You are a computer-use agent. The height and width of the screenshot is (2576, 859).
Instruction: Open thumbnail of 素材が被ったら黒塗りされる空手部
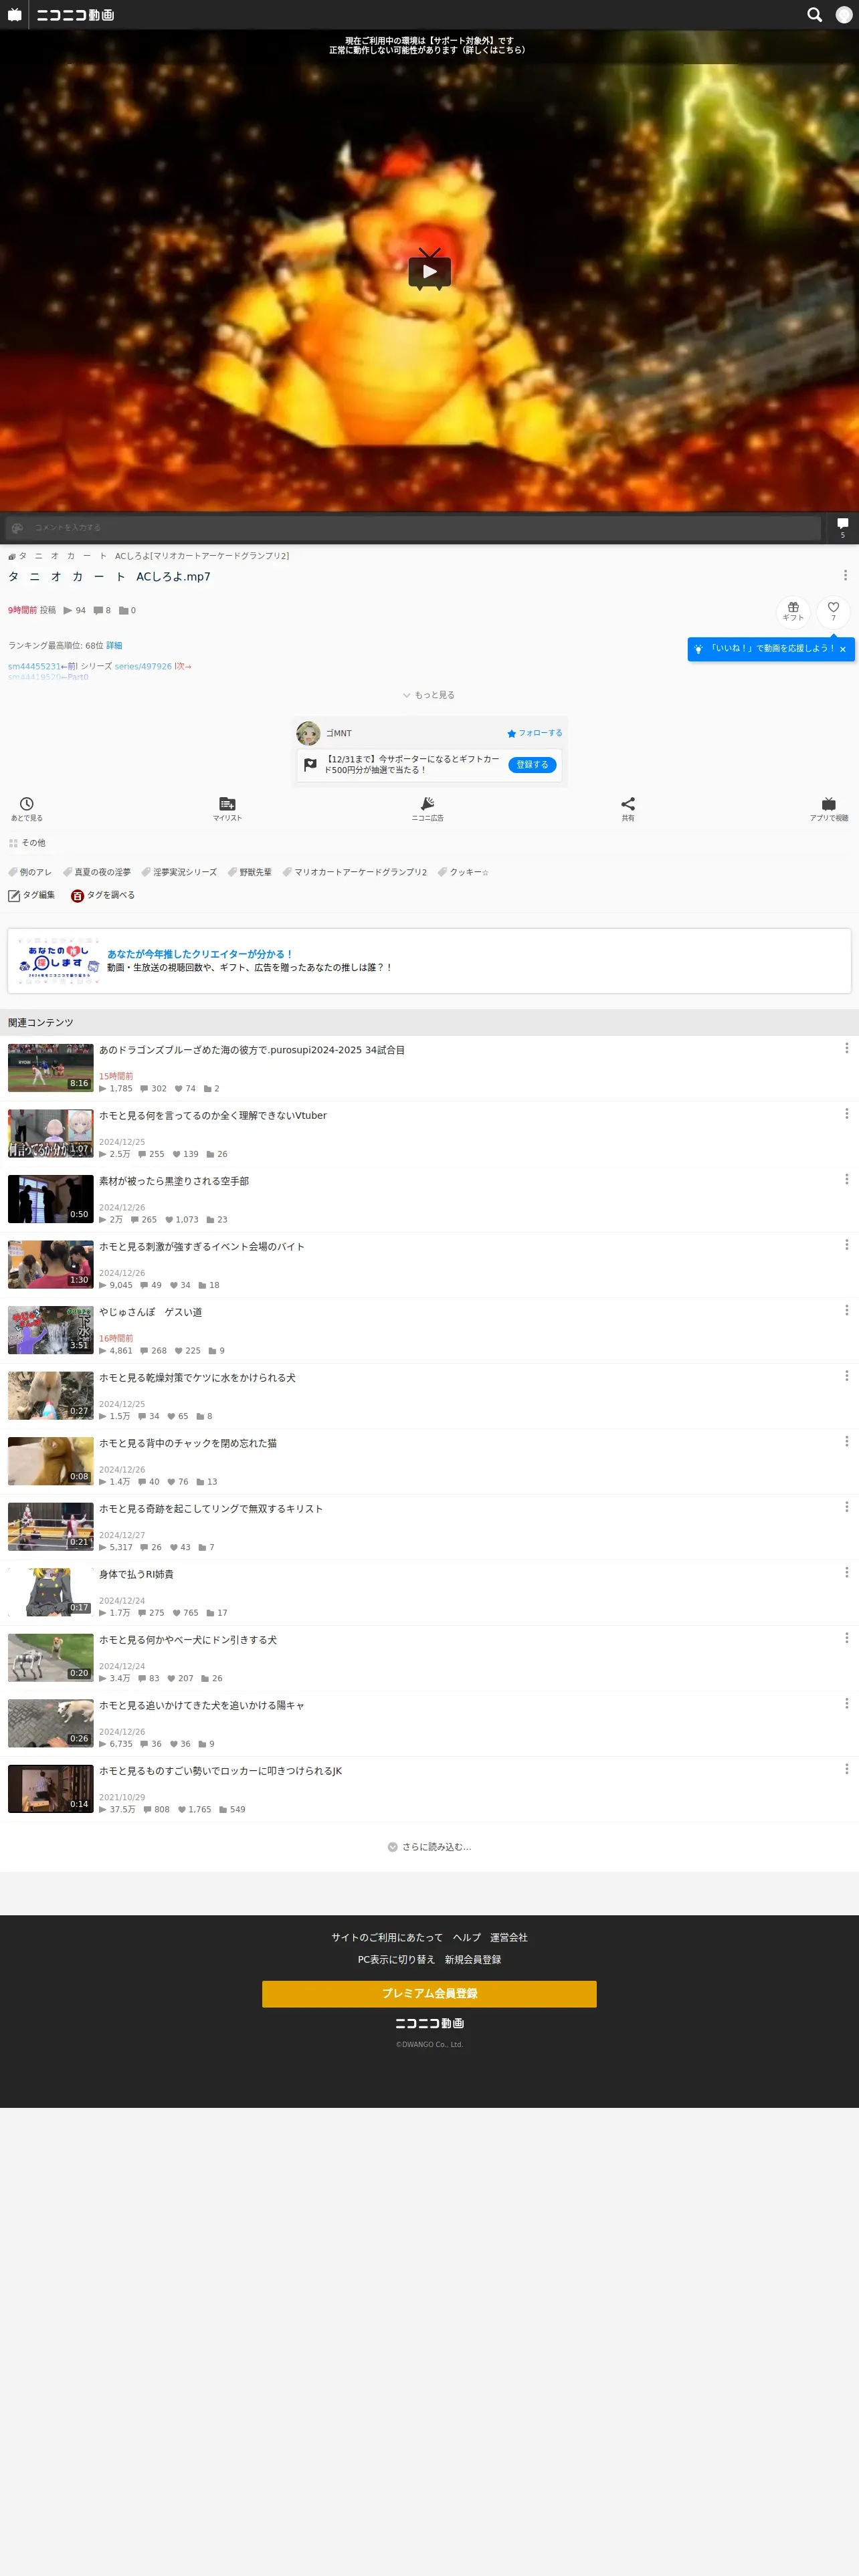pos(51,1198)
